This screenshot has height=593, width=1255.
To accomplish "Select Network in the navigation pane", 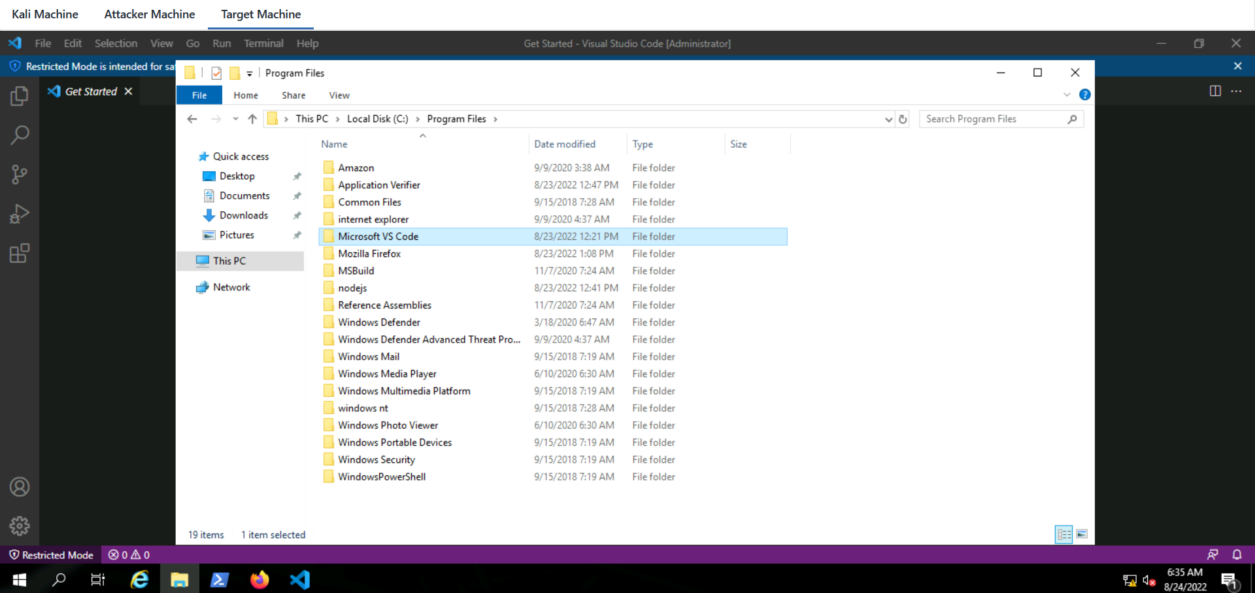I will point(231,287).
